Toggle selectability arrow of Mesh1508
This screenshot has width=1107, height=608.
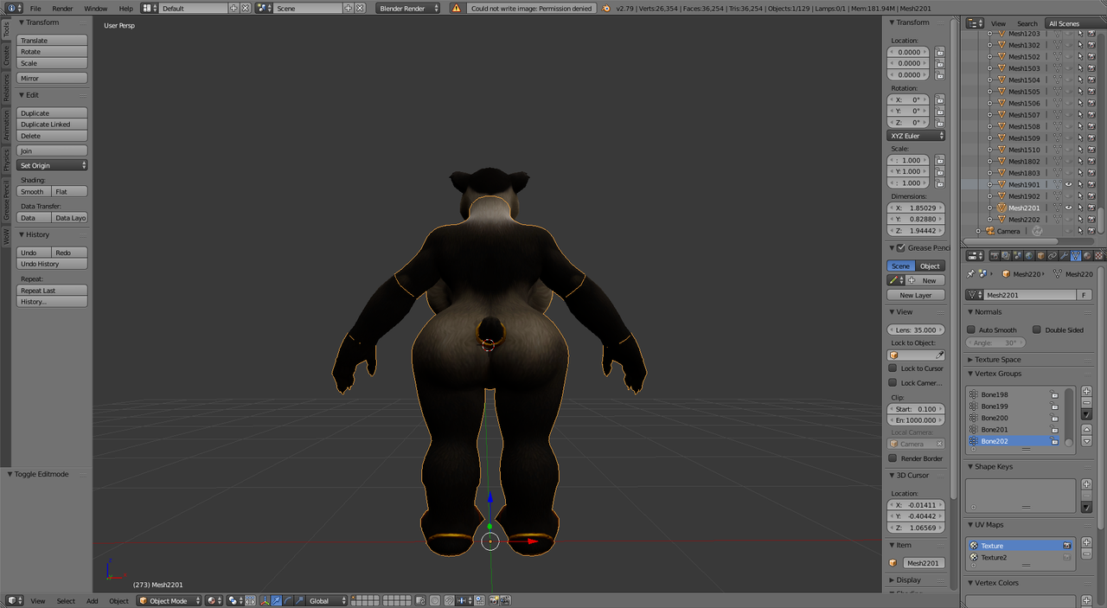tap(1079, 126)
